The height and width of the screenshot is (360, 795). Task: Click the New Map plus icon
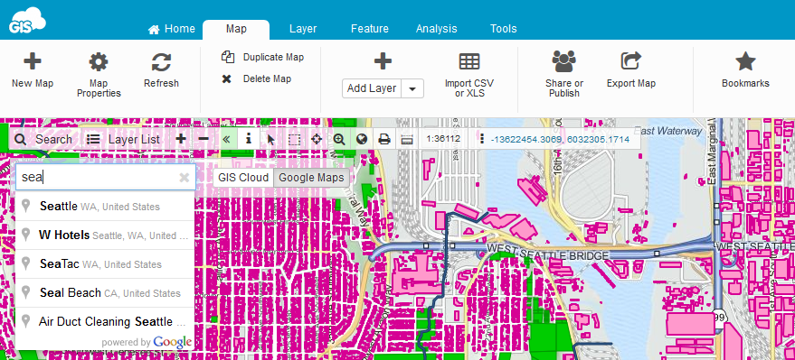(33, 61)
